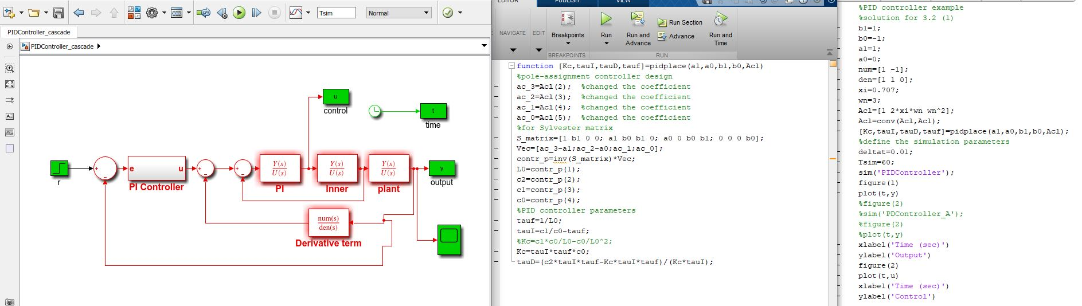The image size is (1082, 306).
Task: Select the Clock block
Action: point(374,111)
